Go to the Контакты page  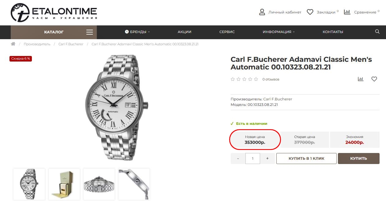(333, 32)
